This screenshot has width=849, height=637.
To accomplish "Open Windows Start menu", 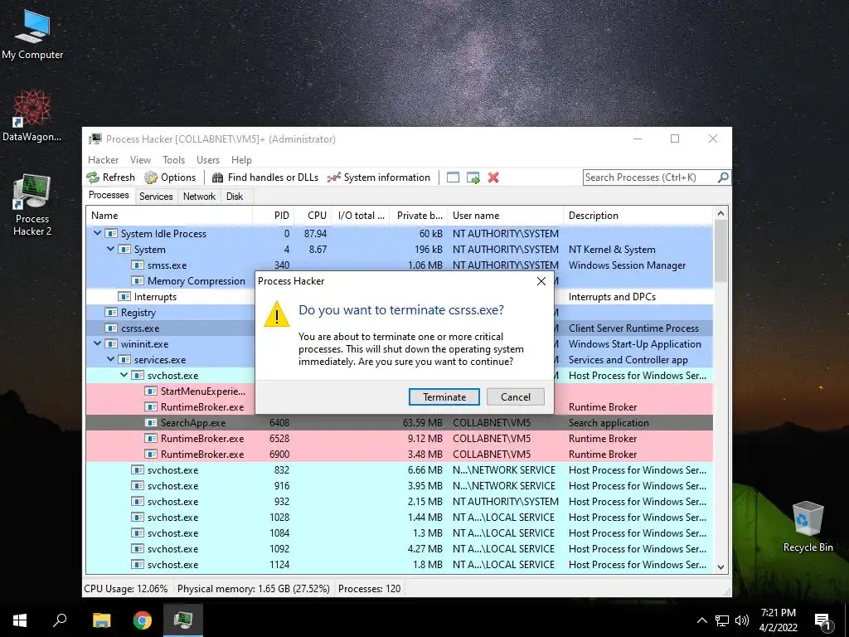I will (20, 620).
